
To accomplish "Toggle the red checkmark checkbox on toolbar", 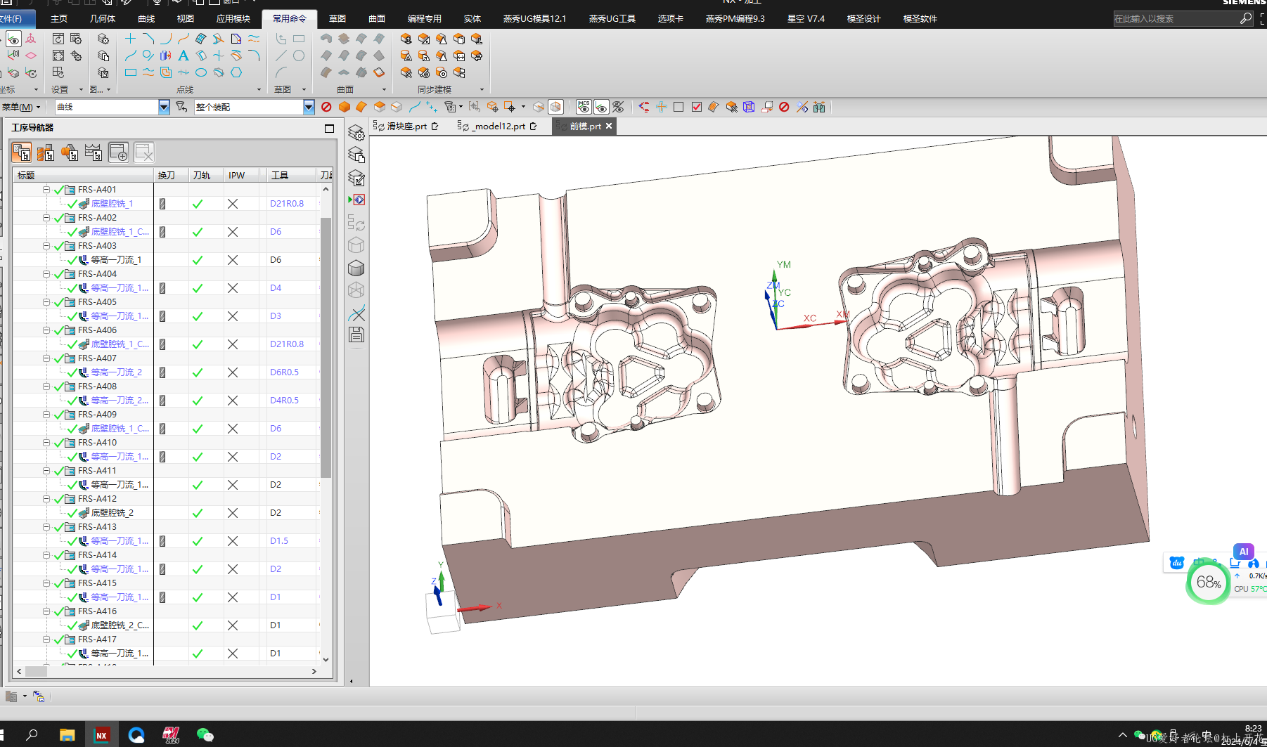I will click(x=697, y=107).
